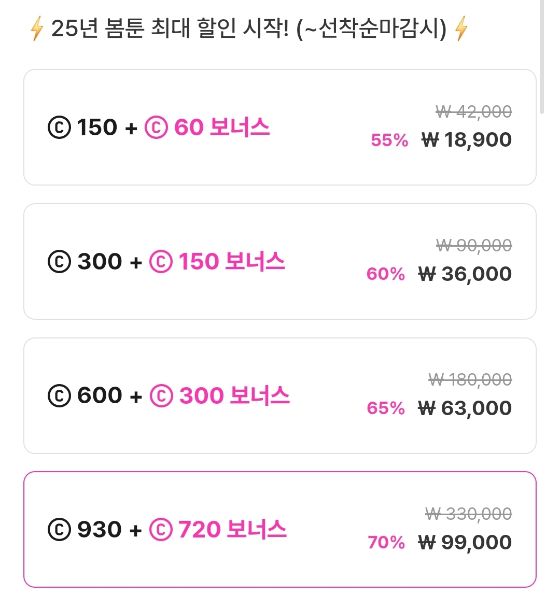The image size is (560, 595).
Task: Click the 55% discount label
Action: [x=389, y=140]
